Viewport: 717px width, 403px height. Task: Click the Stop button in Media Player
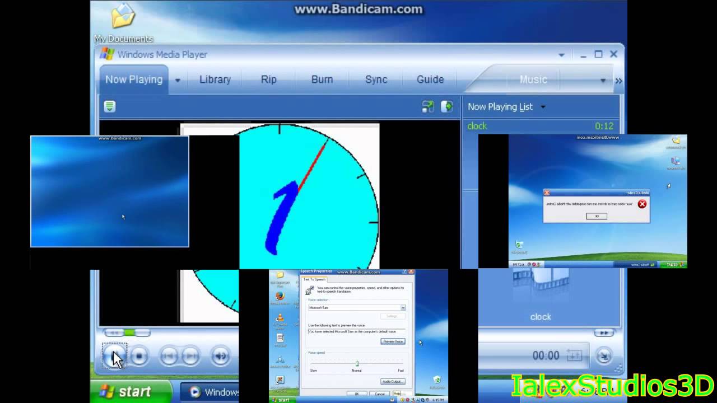(x=140, y=355)
